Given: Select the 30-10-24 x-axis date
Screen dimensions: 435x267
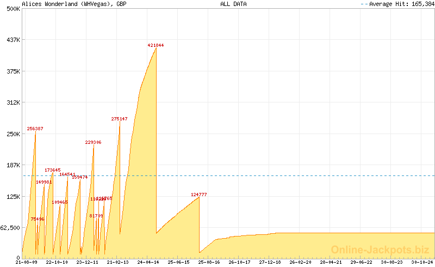Looking at the screenshot, I should [423, 262].
